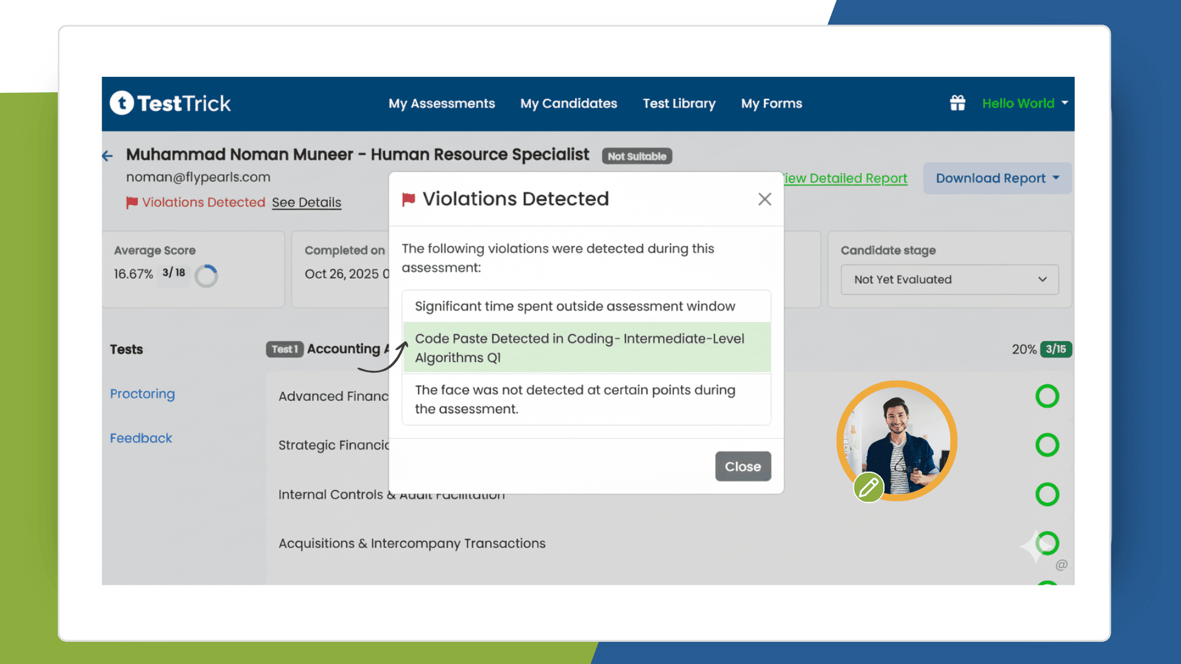Click the green pencil edit icon on photo
Viewport: 1181px width, 664px height.
[868, 488]
